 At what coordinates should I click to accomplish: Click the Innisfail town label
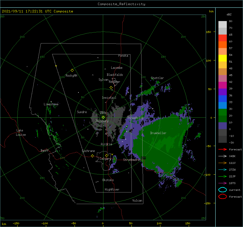coord(109,98)
